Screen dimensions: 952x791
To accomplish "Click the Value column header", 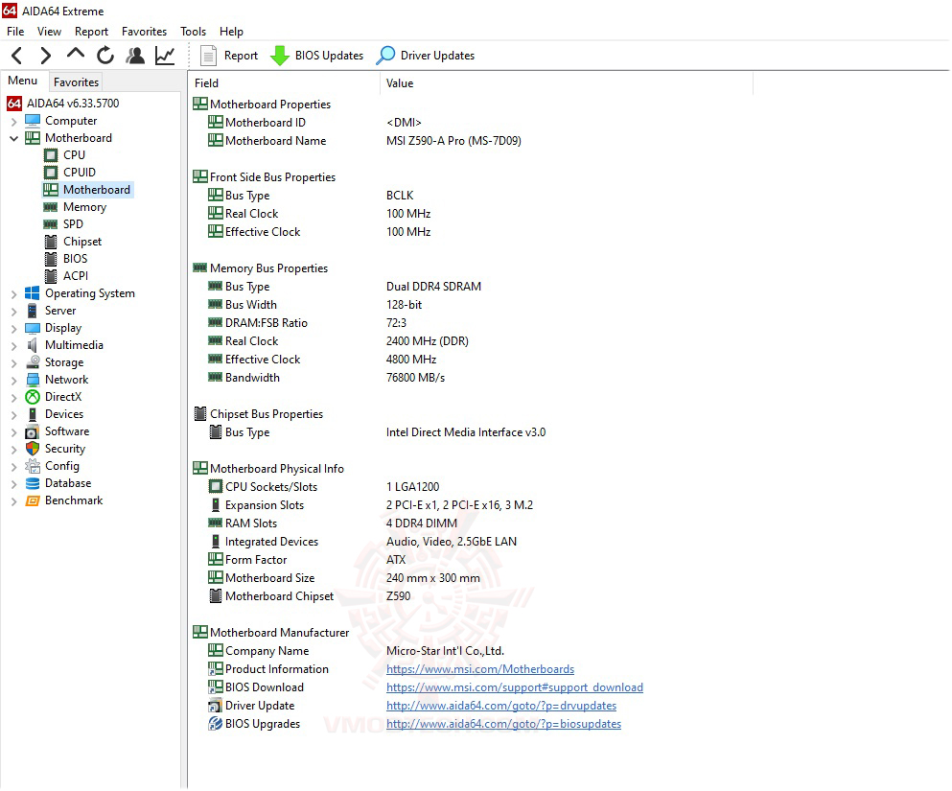I will (567, 83).
